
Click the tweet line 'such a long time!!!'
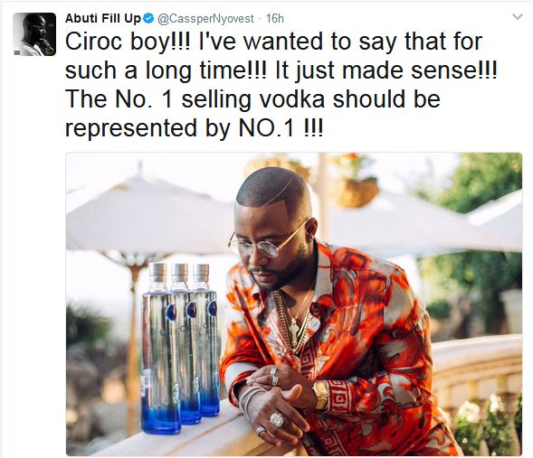click(281, 70)
